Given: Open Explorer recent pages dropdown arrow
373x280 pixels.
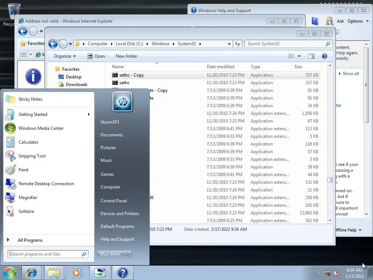Looking at the screenshot, I should 70,44.
